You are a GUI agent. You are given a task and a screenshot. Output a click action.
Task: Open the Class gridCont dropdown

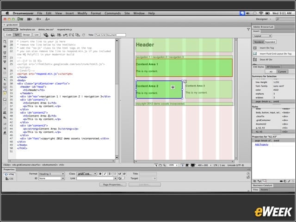(x=87, y=174)
